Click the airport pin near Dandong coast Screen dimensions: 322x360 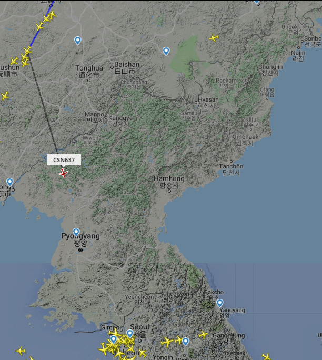click(9, 182)
